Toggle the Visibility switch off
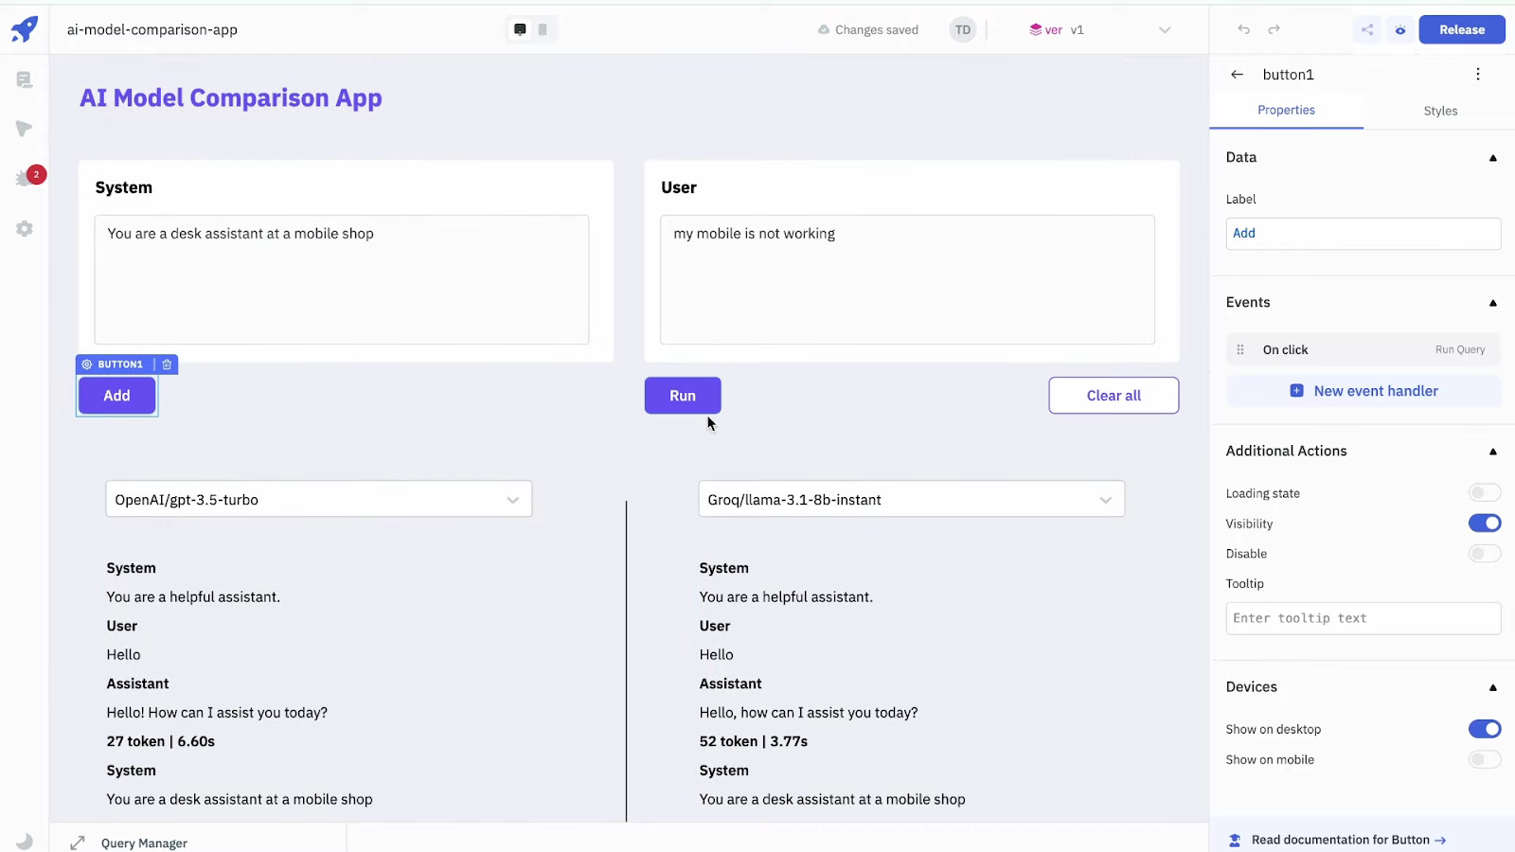Screen dimensions: 1515x852 [x=1485, y=523]
